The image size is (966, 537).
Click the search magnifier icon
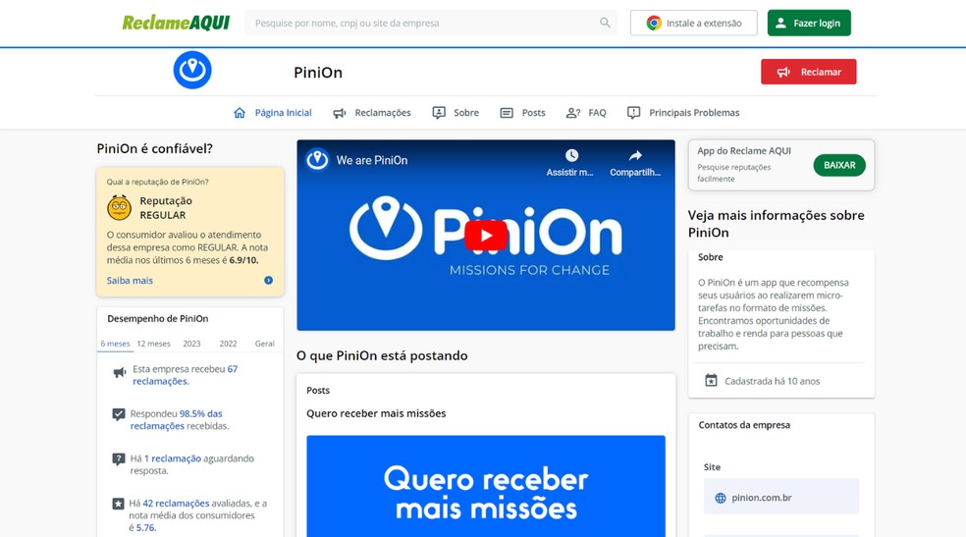pyautogui.click(x=605, y=23)
